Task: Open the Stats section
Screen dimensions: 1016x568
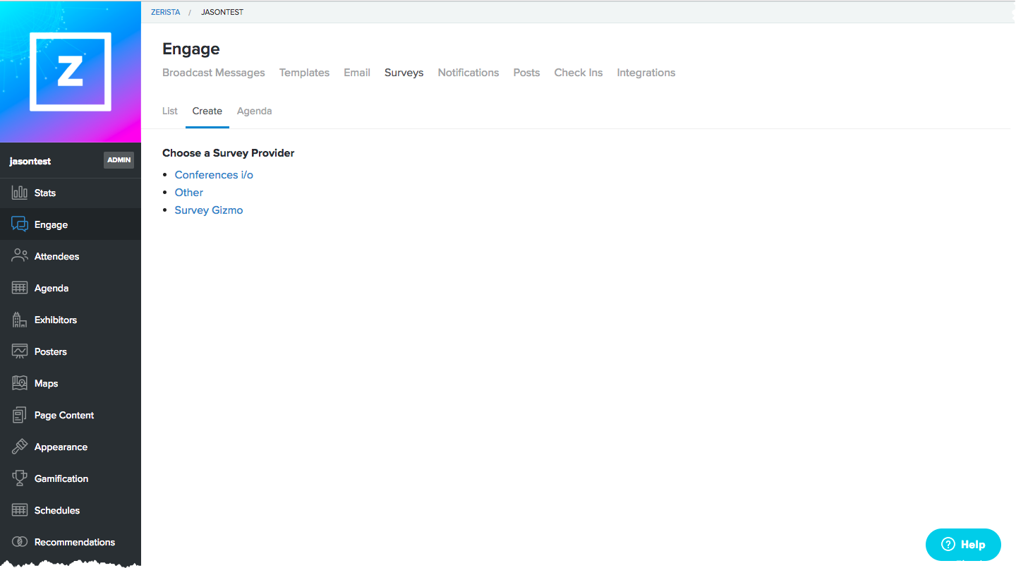Action: tap(71, 193)
